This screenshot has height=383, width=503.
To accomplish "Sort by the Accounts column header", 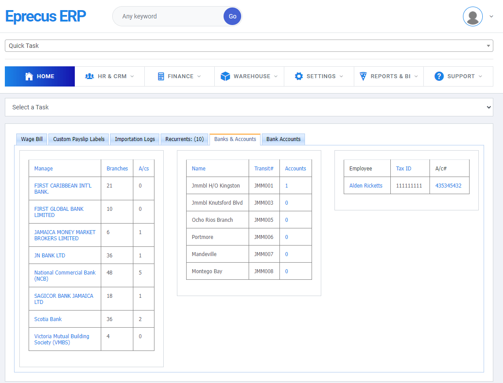I will [x=295, y=169].
